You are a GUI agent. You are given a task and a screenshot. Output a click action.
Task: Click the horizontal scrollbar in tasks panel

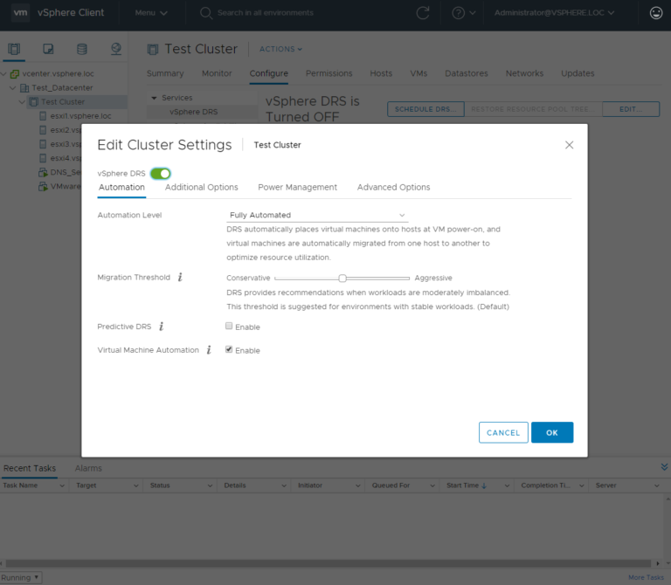[329, 563]
